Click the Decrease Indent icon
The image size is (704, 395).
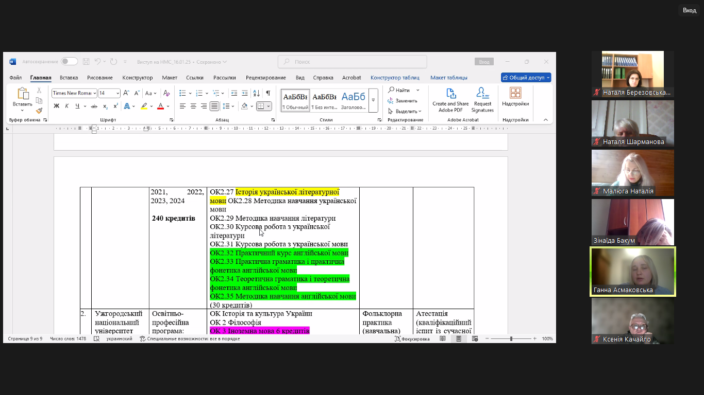[x=234, y=93]
